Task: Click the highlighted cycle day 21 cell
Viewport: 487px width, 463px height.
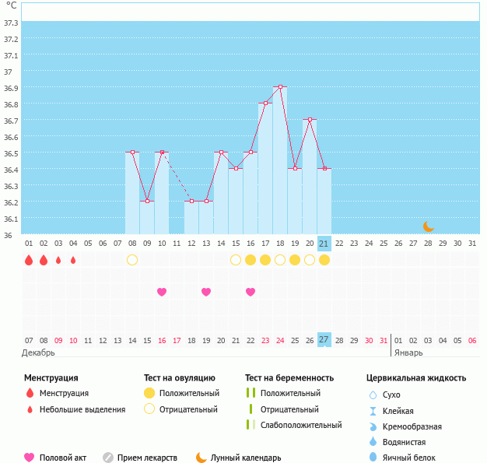Action: (324, 243)
